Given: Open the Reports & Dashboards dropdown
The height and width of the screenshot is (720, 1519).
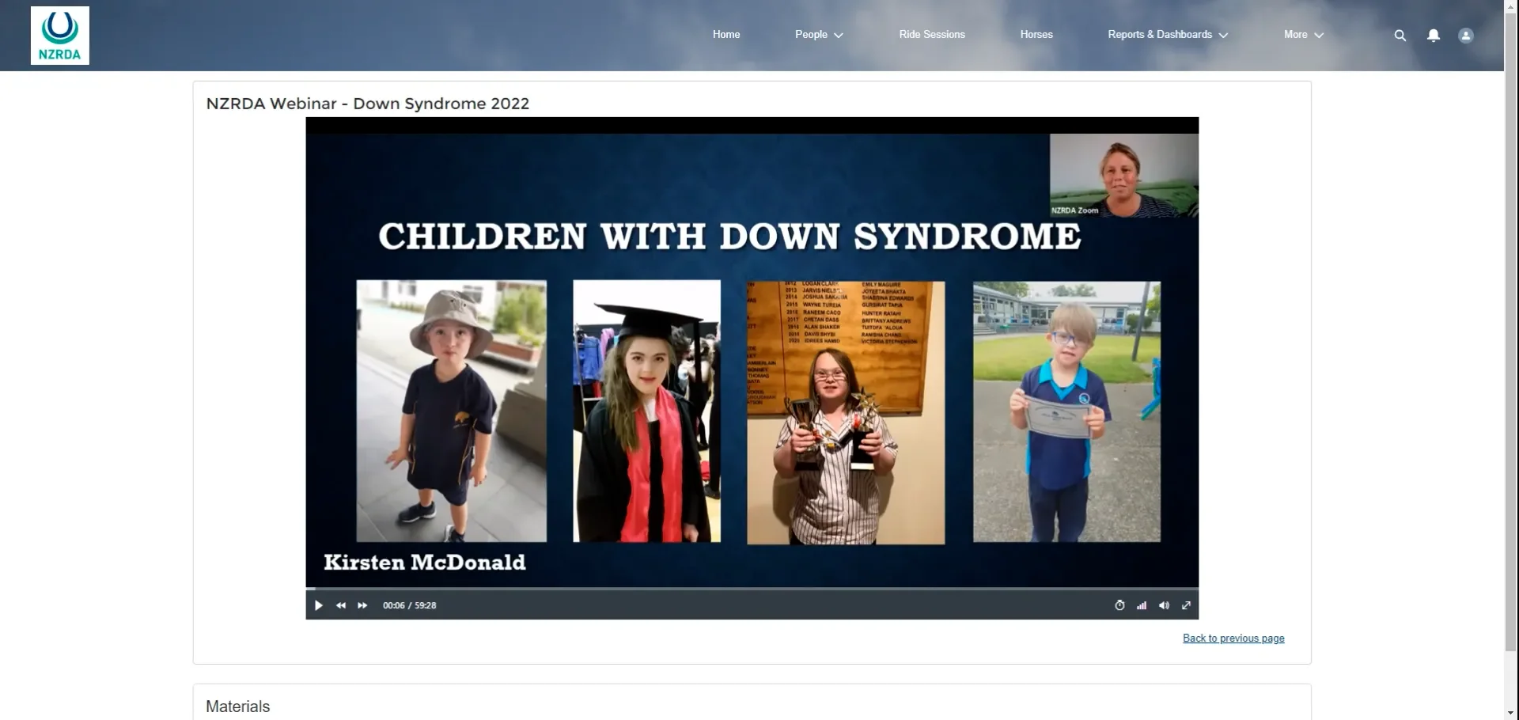Looking at the screenshot, I should click(x=1167, y=35).
